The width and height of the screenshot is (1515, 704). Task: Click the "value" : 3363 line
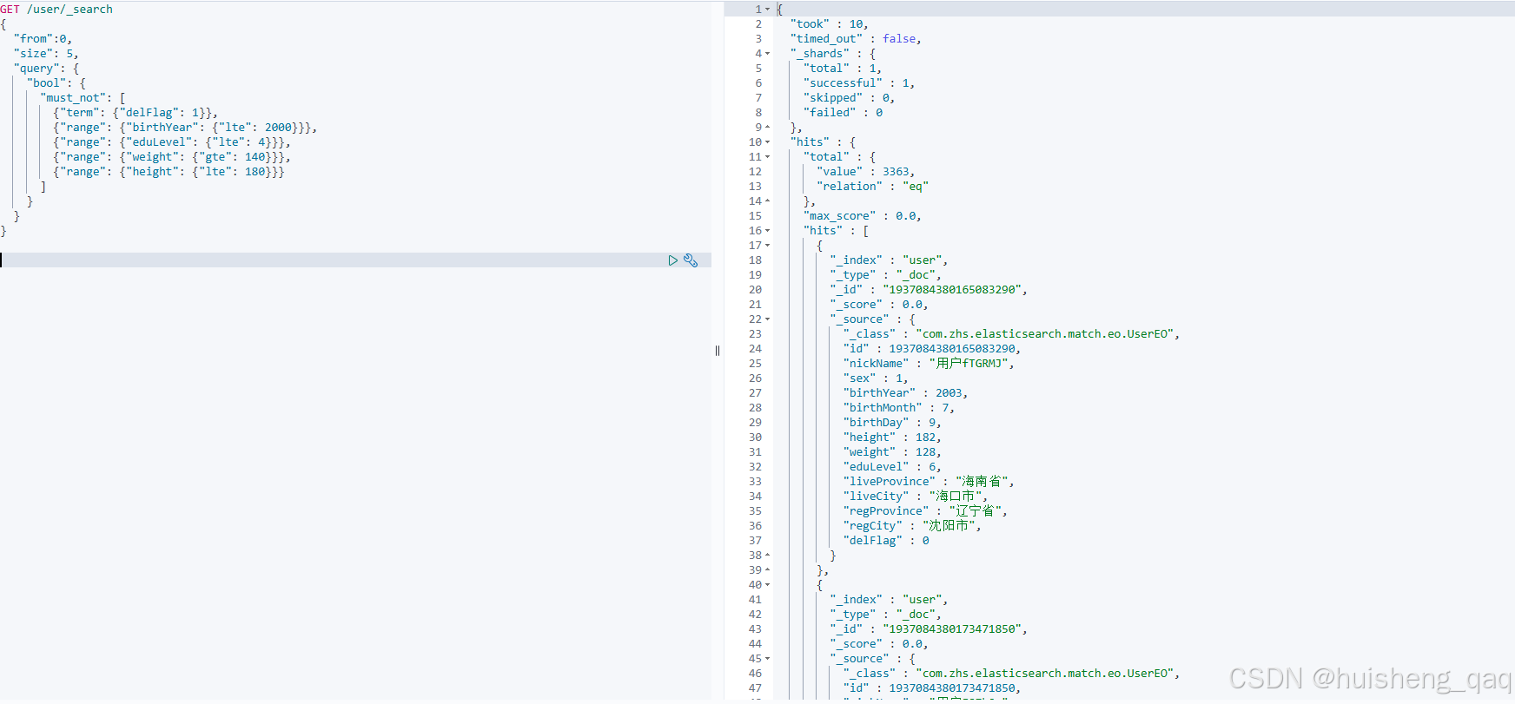click(865, 172)
